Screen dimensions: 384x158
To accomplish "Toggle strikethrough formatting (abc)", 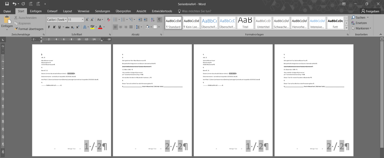I will (x=67, y=27).
